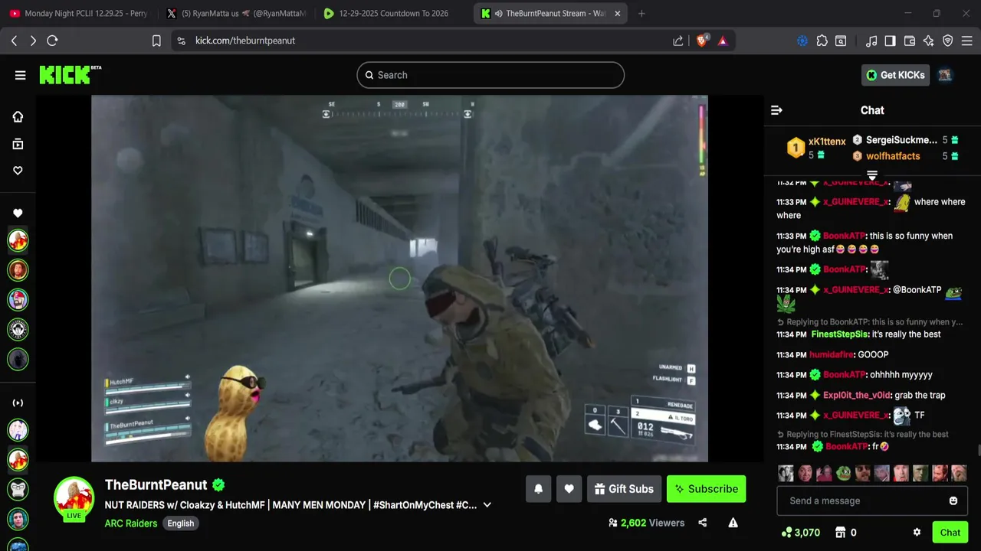981x551 pixels.
Task: Expand the gifters leaderboard handle
Action: tap(872, 175)
